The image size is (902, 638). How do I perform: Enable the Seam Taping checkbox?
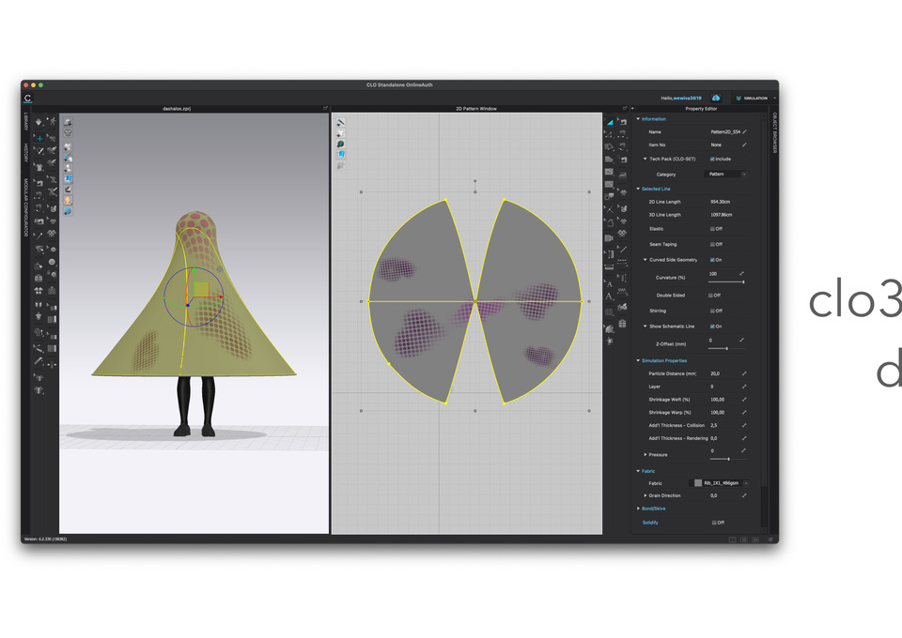[713, 244]
